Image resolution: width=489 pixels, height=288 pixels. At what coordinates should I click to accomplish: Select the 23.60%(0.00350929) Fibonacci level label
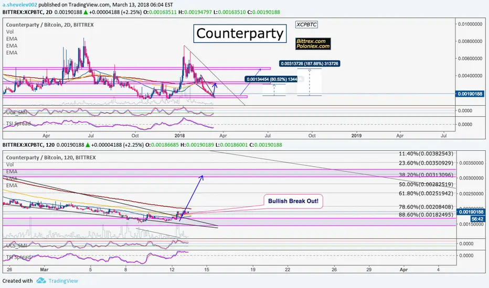426,163
